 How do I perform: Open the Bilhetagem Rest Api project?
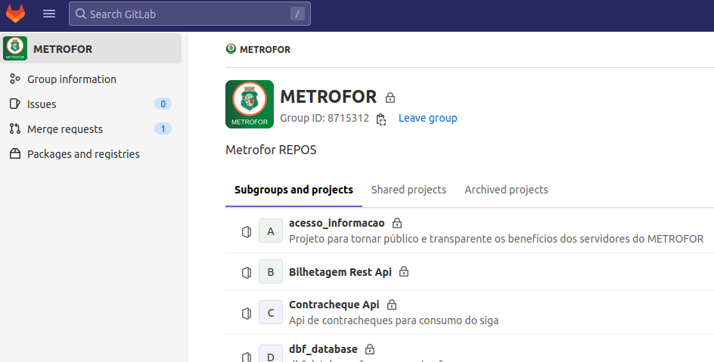pyautogui.click(x=340, y=272)
